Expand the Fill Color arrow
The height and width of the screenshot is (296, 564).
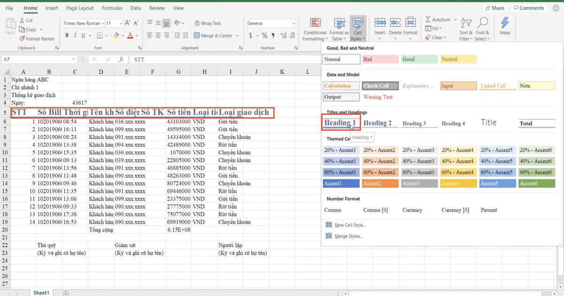tap(123, 35)
